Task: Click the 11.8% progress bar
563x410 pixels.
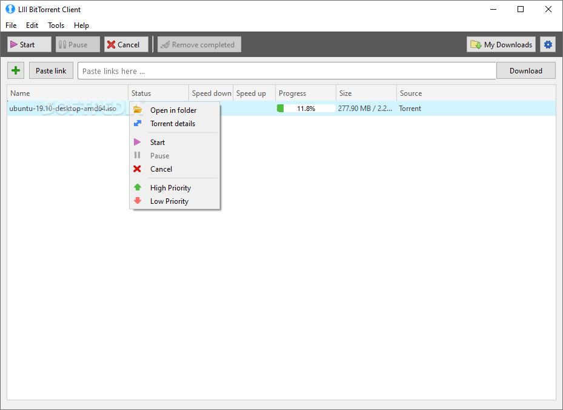Action: pyautogui.click(x=306, y=108)
